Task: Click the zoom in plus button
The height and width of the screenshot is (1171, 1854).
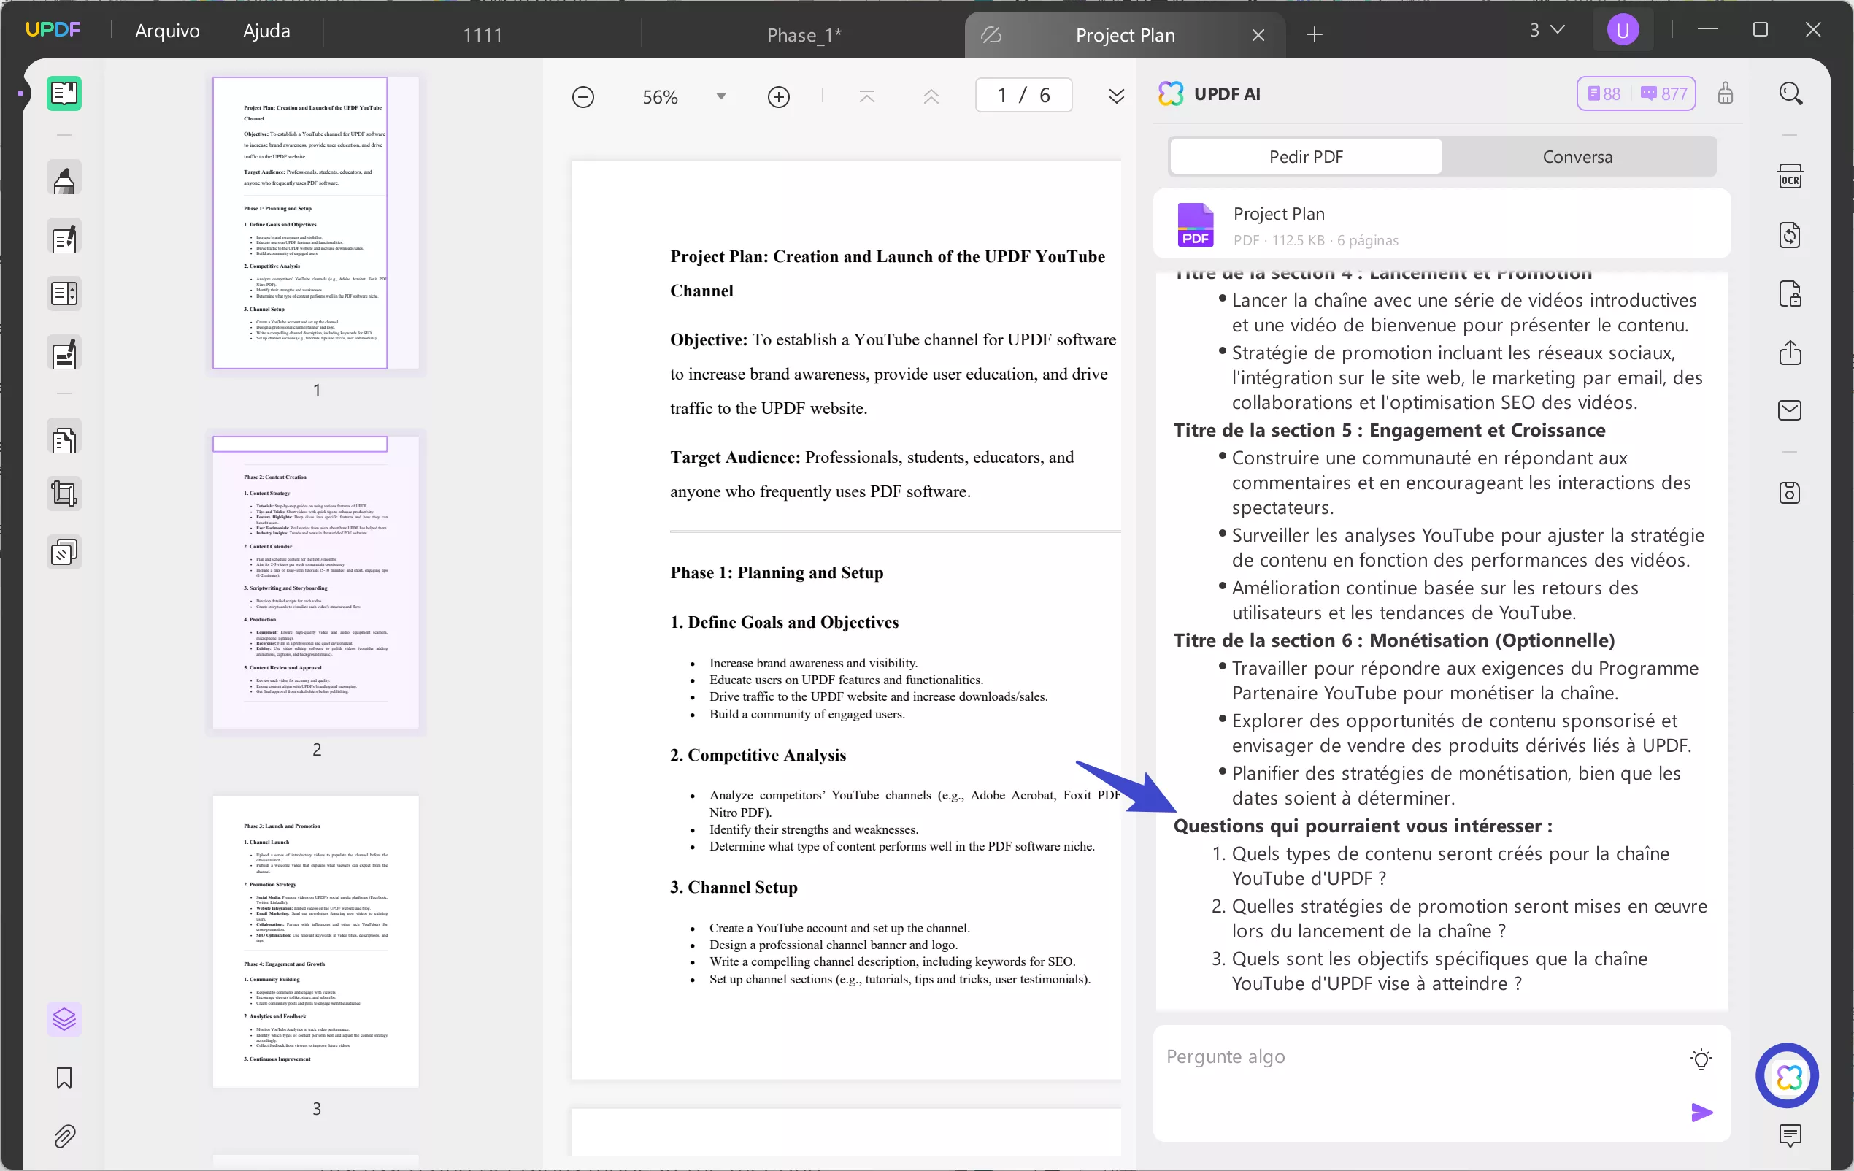Action: coord(778,97)
